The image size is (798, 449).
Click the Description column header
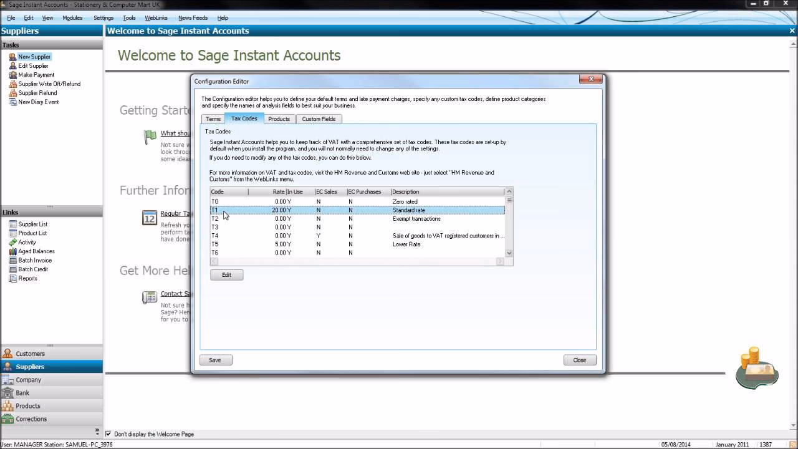click(447, 192)
